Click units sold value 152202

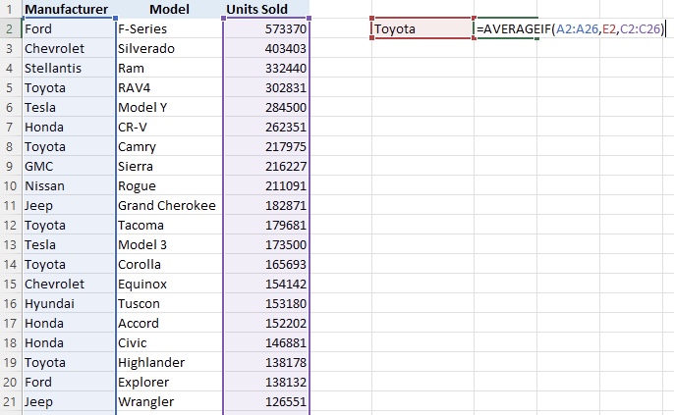point(266,323)
